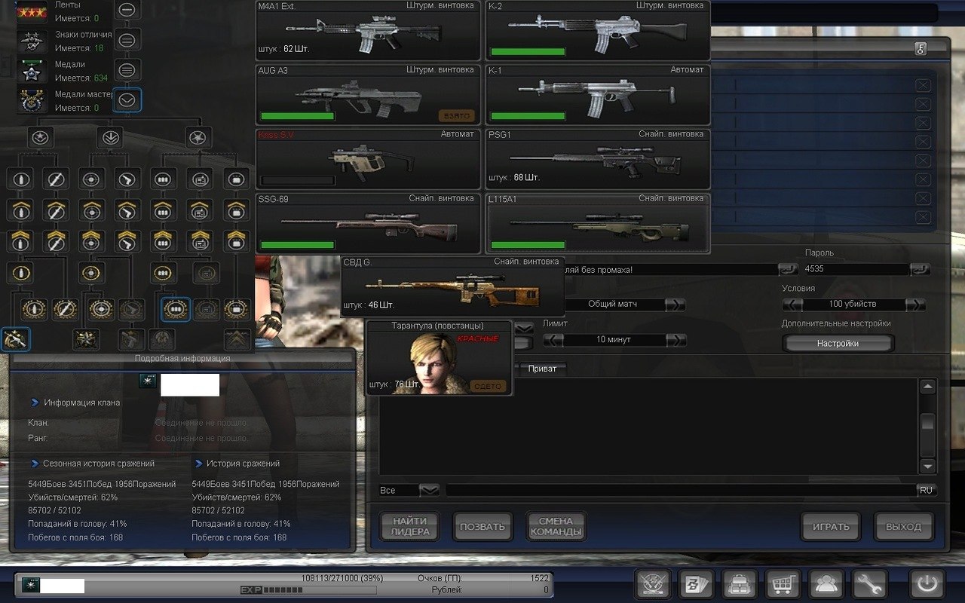The height and width of the screenshot is (603, 965).
Task: Click the chat scrollbar up arrow
Action: point(927,387)
